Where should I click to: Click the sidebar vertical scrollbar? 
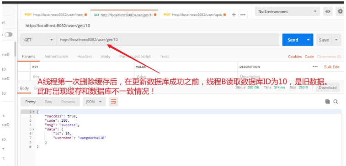[x=15, y=49]
